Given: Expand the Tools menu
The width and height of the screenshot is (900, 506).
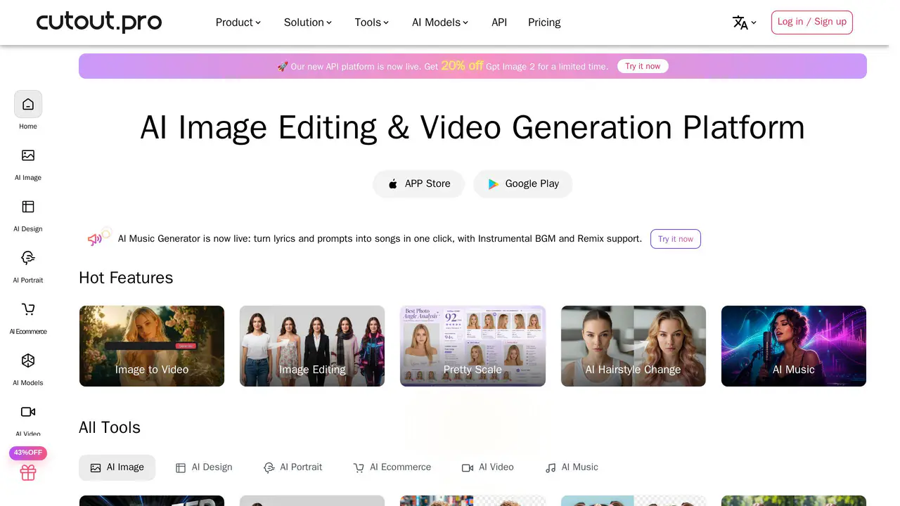Looking at the screenshot, I should pos(372,22).
